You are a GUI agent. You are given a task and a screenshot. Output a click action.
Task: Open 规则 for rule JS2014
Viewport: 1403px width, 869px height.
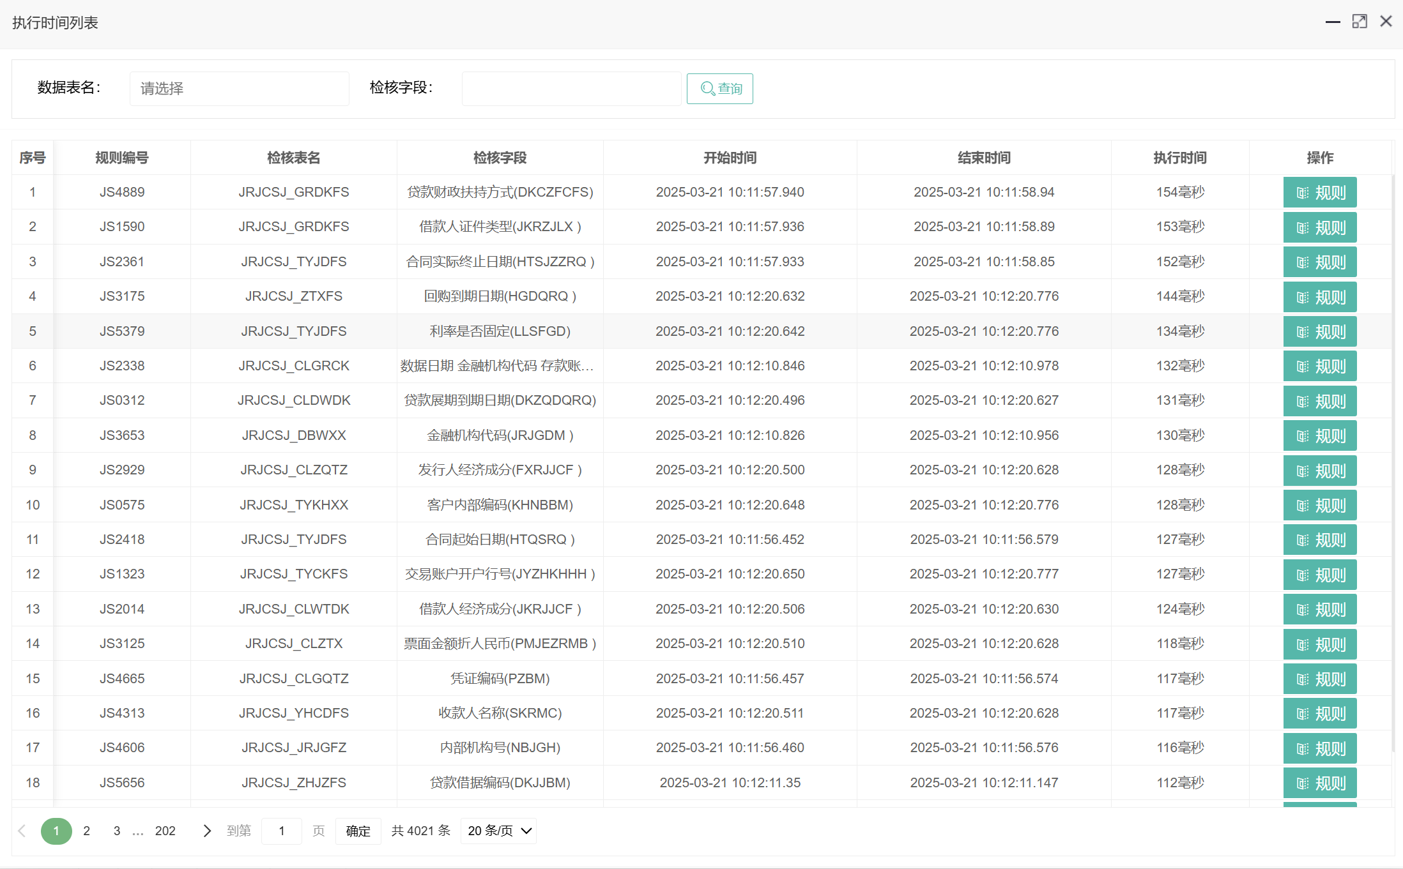1319,610
